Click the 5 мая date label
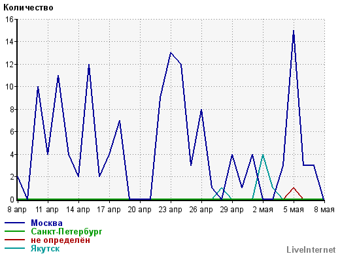Screen dimensions: 340x256 pyautogui.click(x=294, y=210)
